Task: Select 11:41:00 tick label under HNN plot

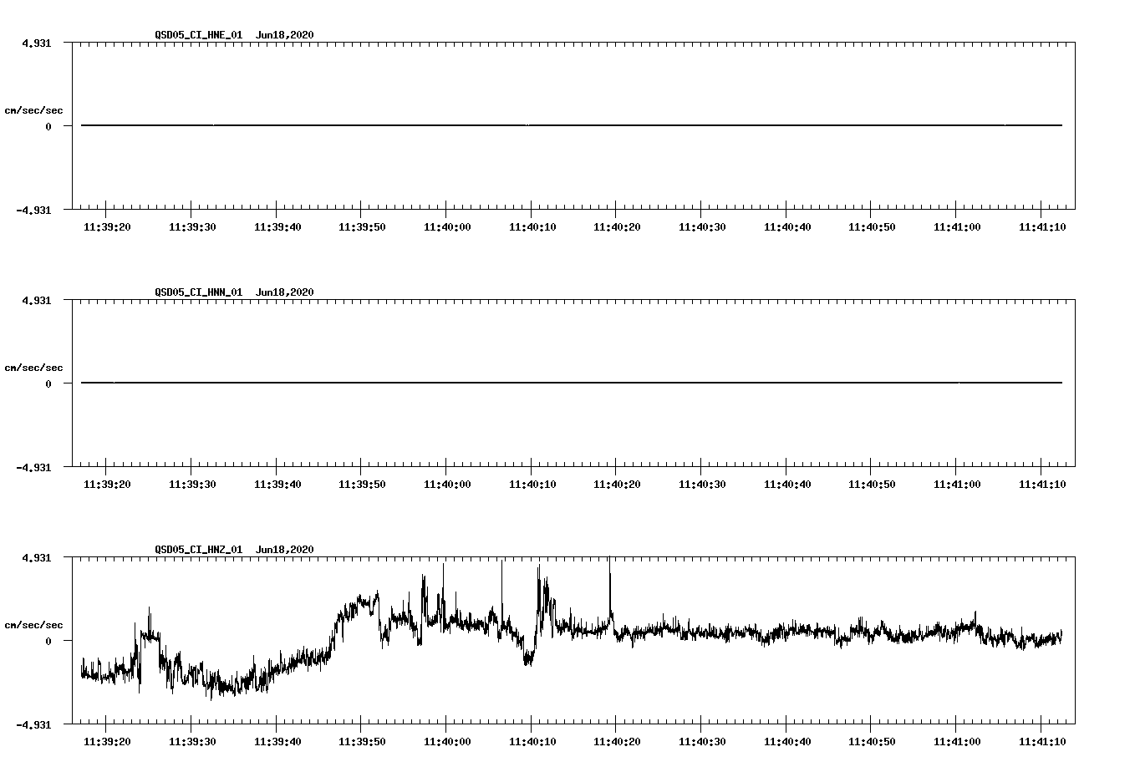Action: coord(957,485)
